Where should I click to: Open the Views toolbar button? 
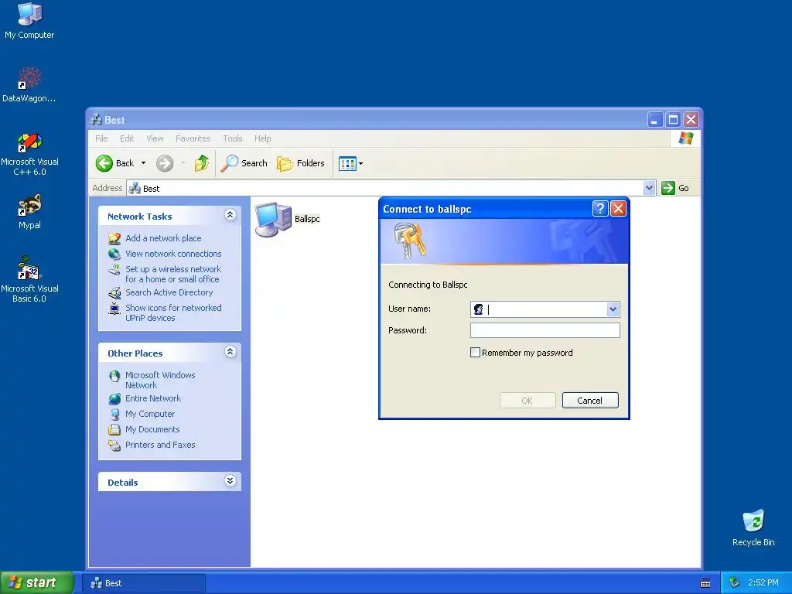[347, 164]
